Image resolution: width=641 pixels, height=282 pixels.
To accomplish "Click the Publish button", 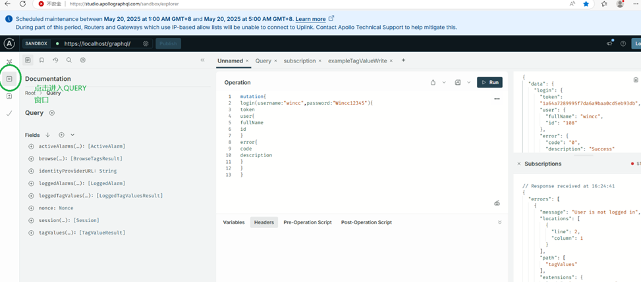I will pyautogui.click(x=168, y=43).
